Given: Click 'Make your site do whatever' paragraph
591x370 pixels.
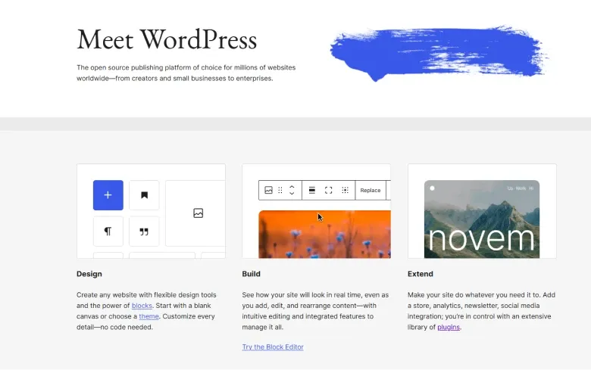Looking at the screenshot, I should pyautogui.click(x=481, y=311).
